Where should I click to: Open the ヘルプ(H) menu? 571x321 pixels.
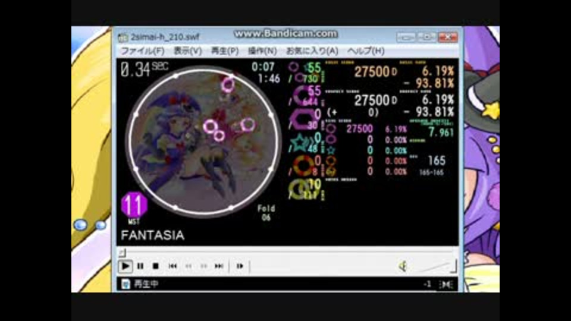(366, 51)
